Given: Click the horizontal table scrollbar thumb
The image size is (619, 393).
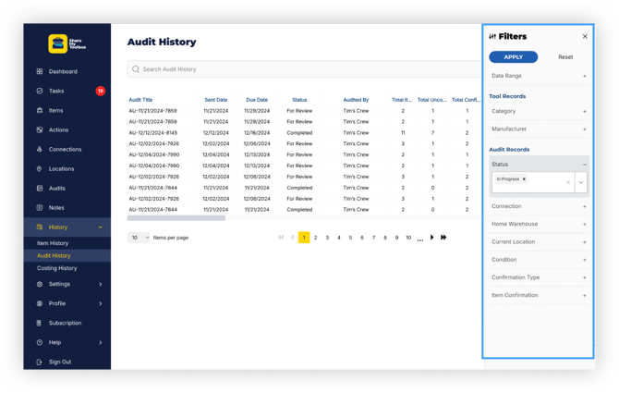Looking at the screenshot, I should [x=176, y=218].
